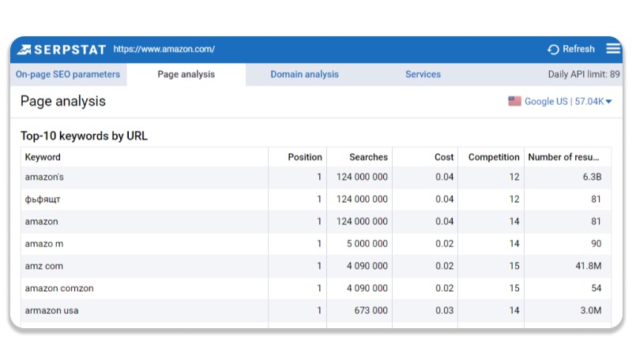The height and width of the screenshot is (355, 632).
Task: Click the 673 000 searches value
Action: click(371, 310)
